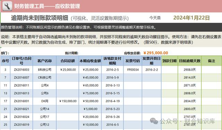Click sequence number 17 cell
Screen dimensions: 222x130
tap(5, 101)
